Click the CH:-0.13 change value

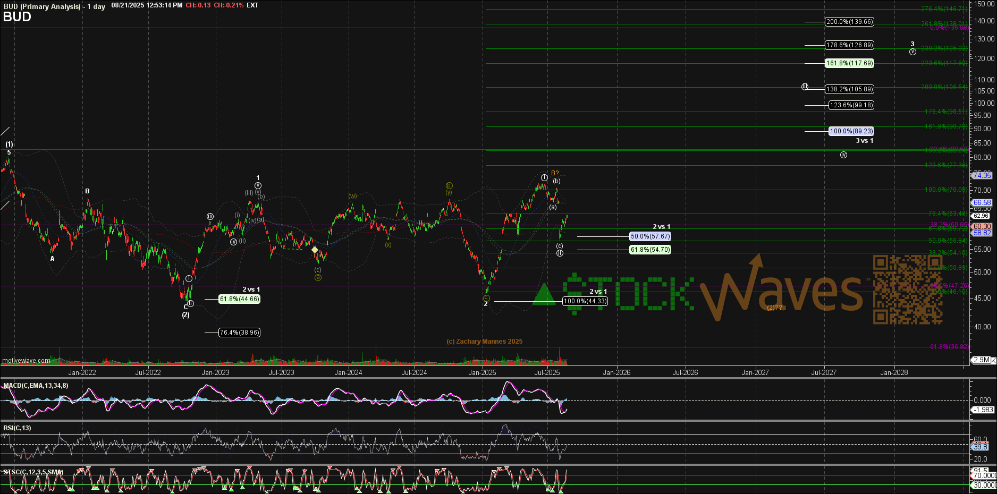[x=198, y=5]
